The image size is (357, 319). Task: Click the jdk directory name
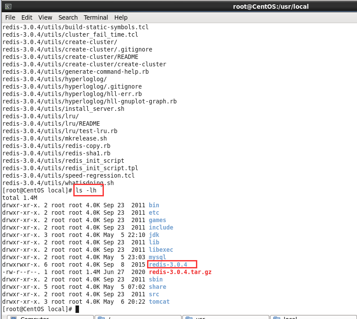click(154, 235)
